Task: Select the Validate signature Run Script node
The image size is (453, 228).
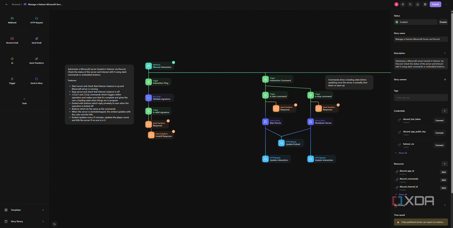Action: pos(159,98)
